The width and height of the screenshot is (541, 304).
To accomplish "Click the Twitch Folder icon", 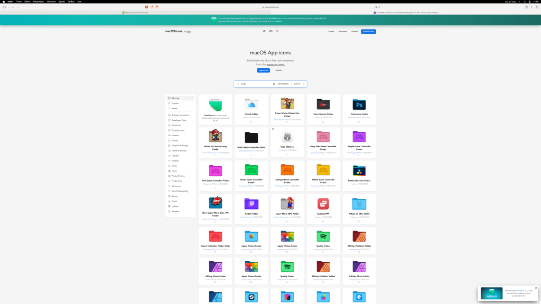I will coord(251,204).
